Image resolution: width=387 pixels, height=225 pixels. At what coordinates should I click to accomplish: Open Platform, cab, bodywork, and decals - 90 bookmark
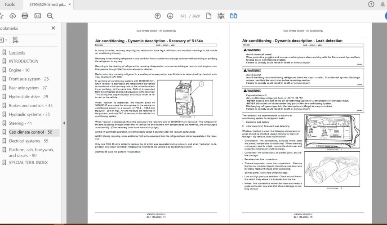[x=31, y=153]
